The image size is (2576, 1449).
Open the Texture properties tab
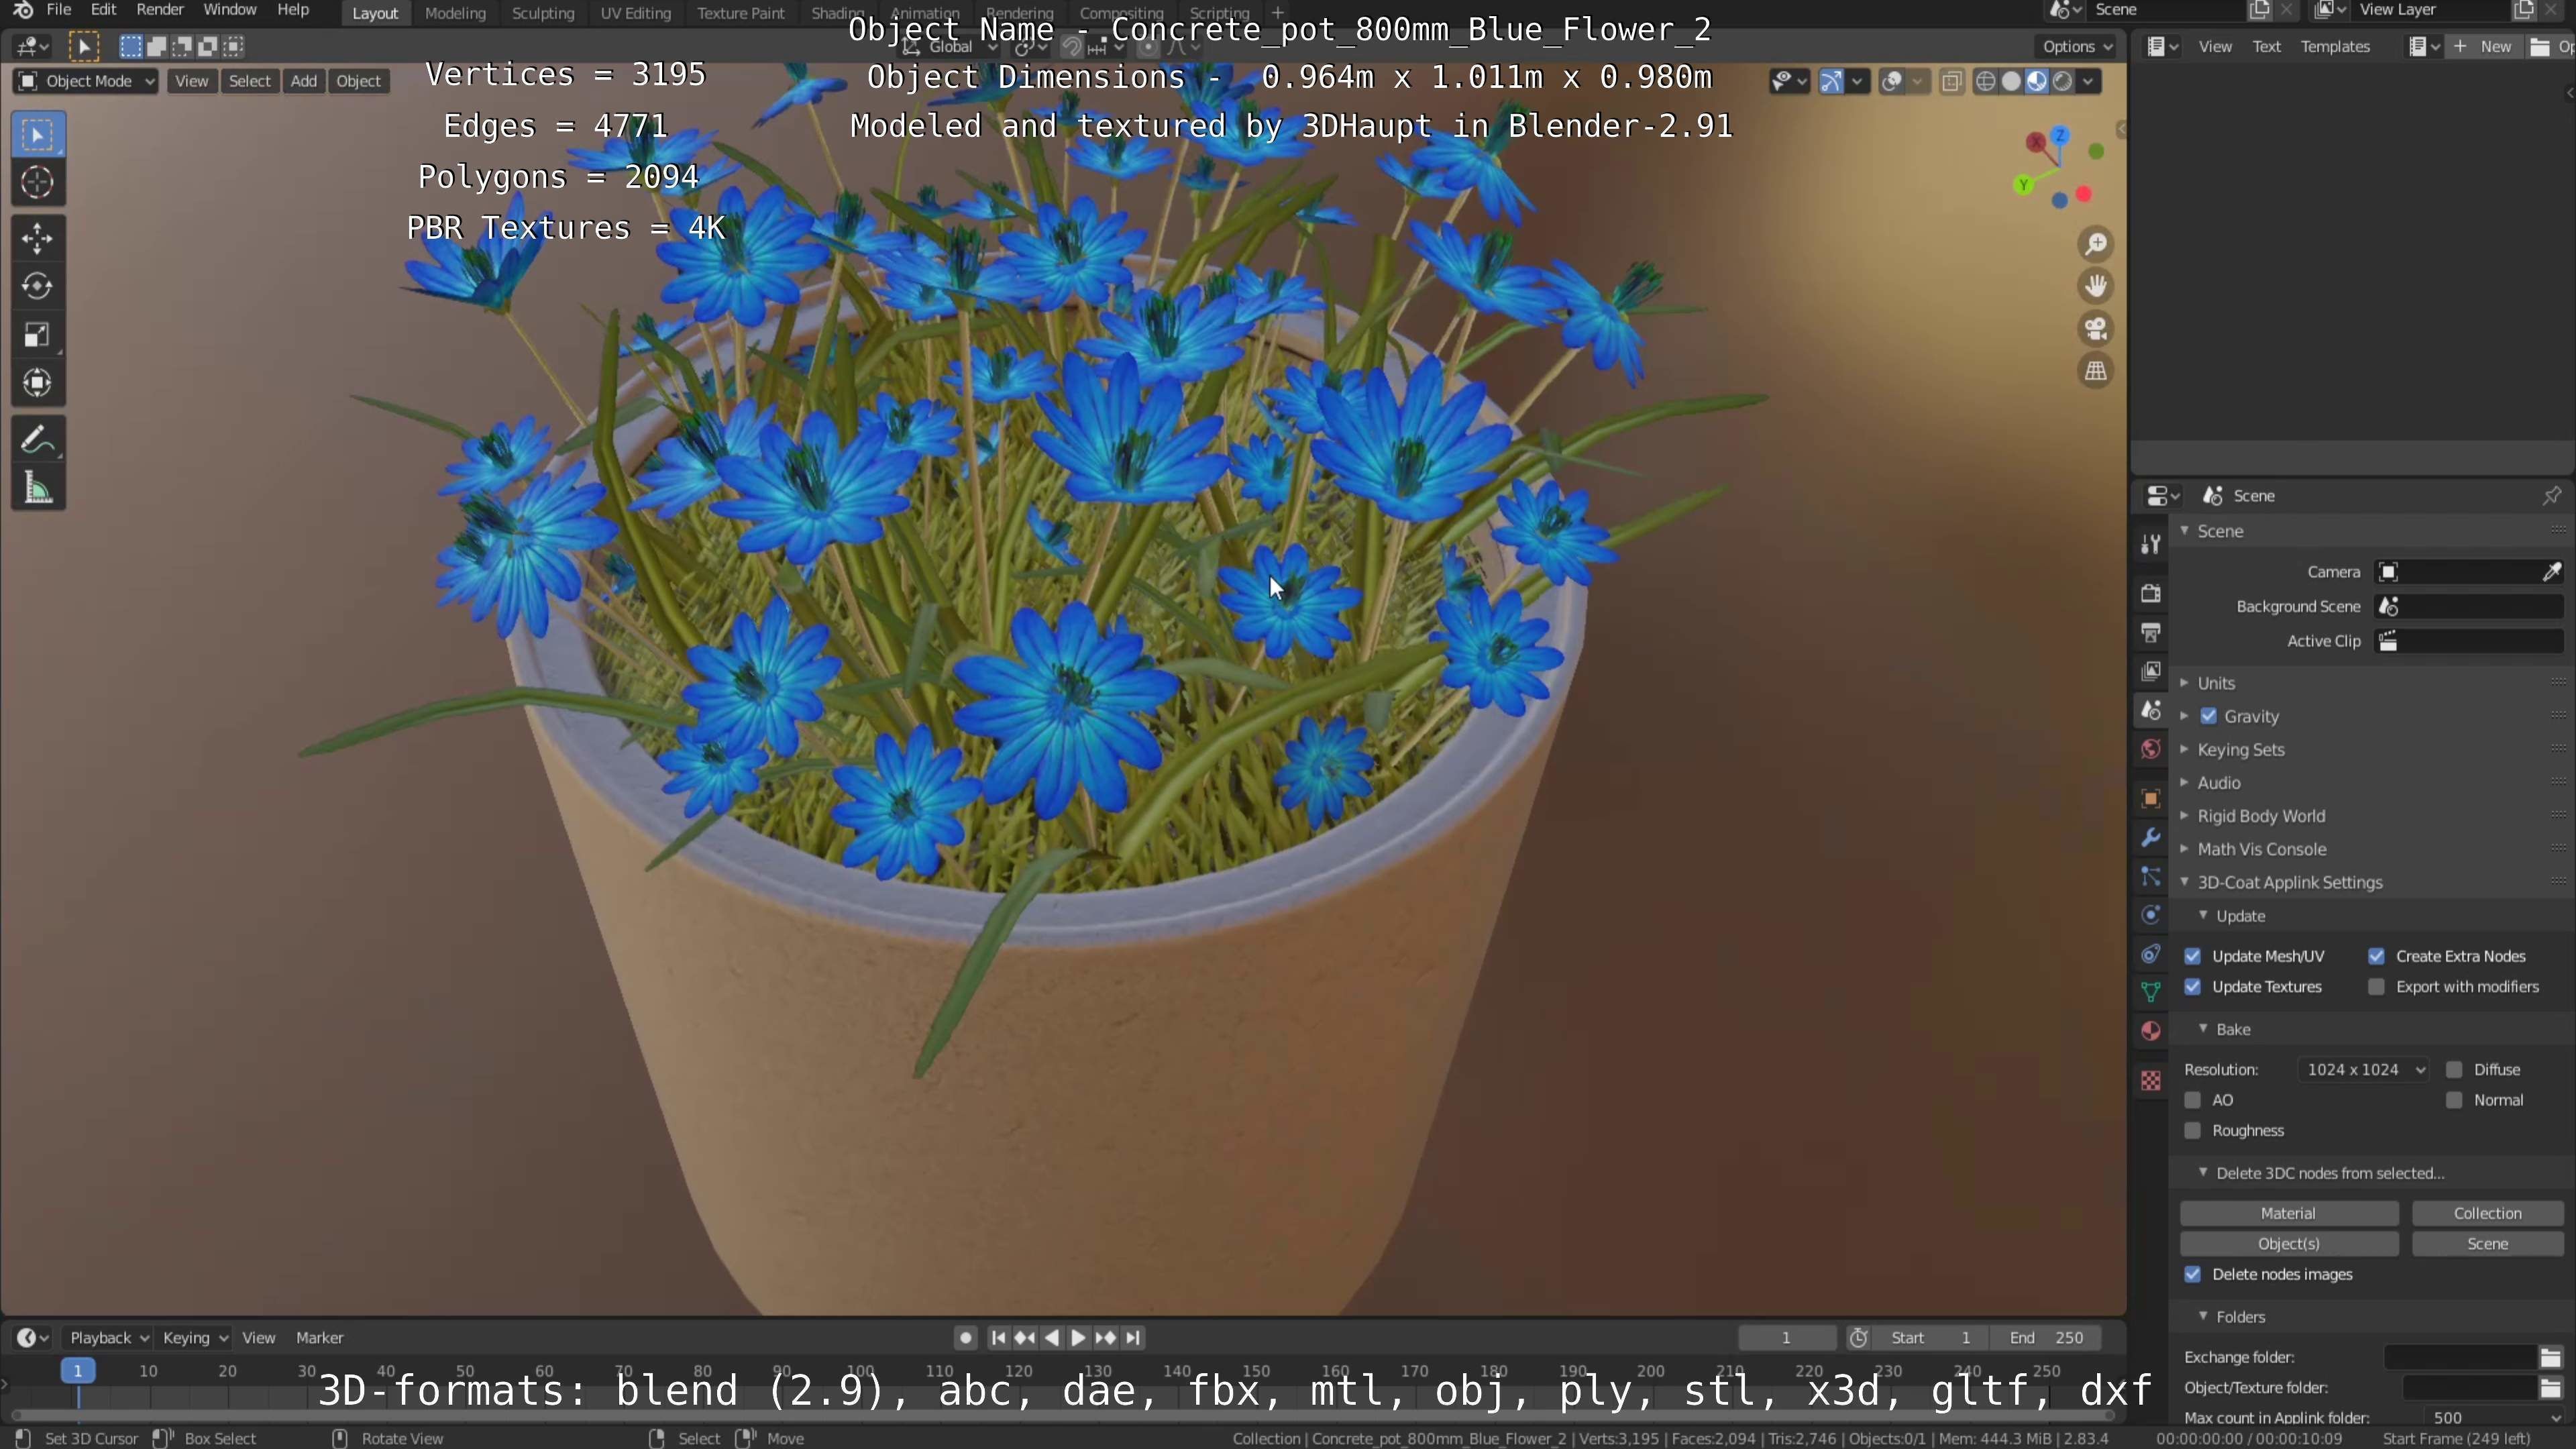[x=2151, y=1081]
